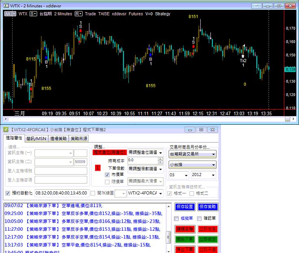Click the red 立即平倉 button

coord(208,249)
